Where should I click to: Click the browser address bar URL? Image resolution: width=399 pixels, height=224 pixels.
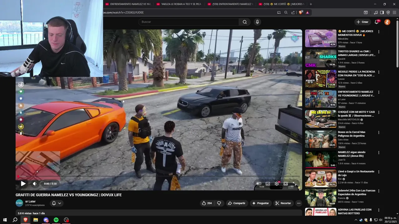(123, 12)
